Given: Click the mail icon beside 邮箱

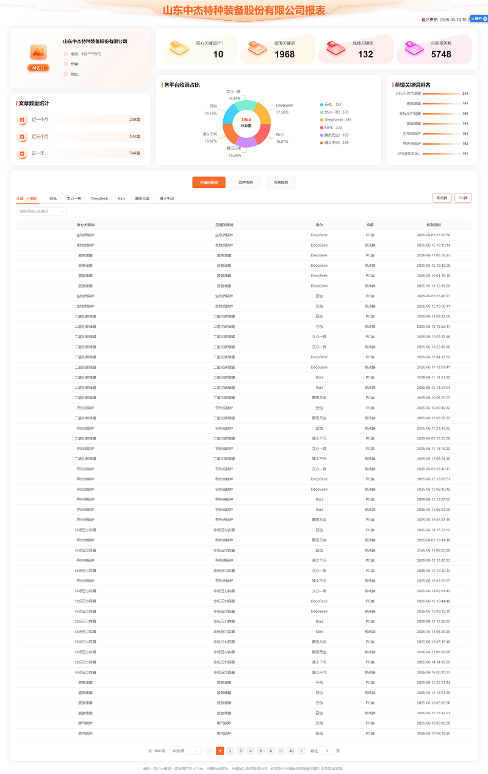Looking at the screenshot, I should [65, 63].
